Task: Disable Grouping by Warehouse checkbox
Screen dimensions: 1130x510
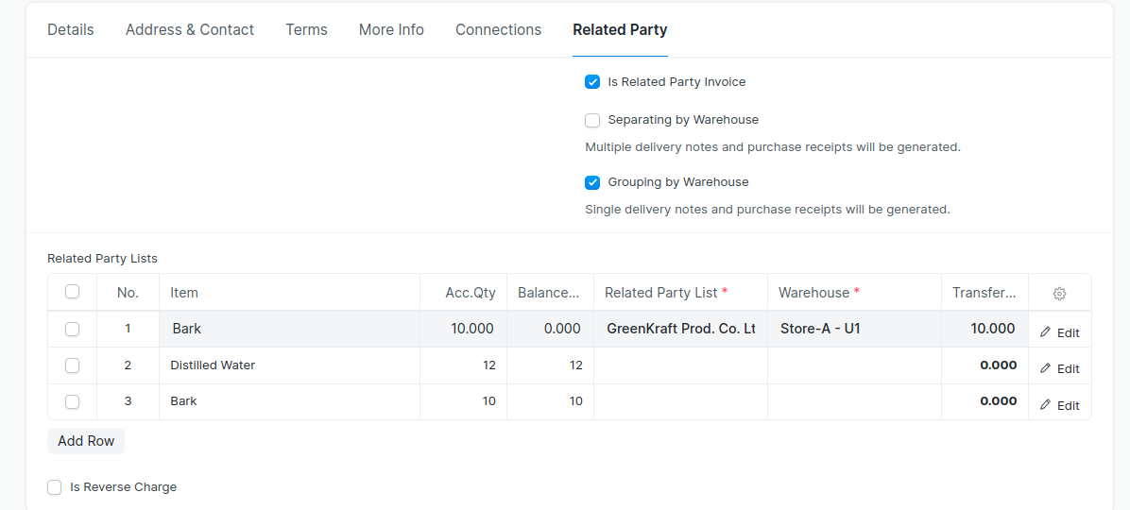Action: point(592,182)
